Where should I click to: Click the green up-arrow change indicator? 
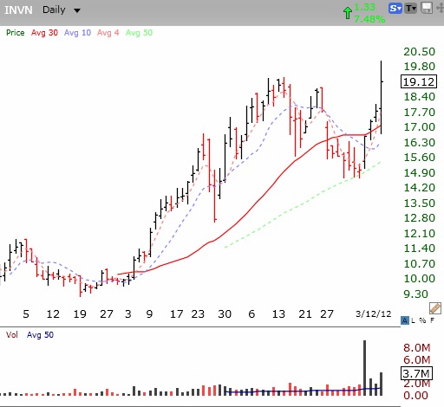pos(348,13)
